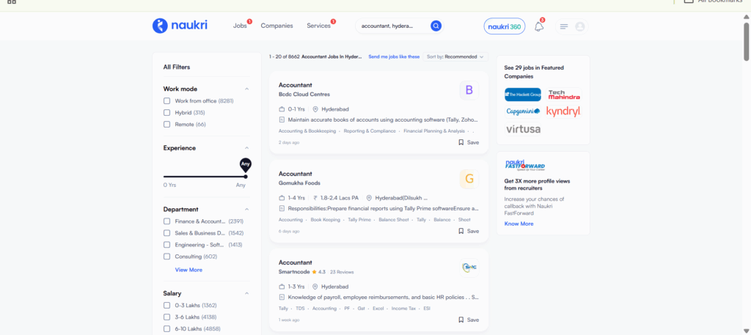The image size is (751, 335).
Task: Tick the Consulting department checkbox
Action: 167,257
